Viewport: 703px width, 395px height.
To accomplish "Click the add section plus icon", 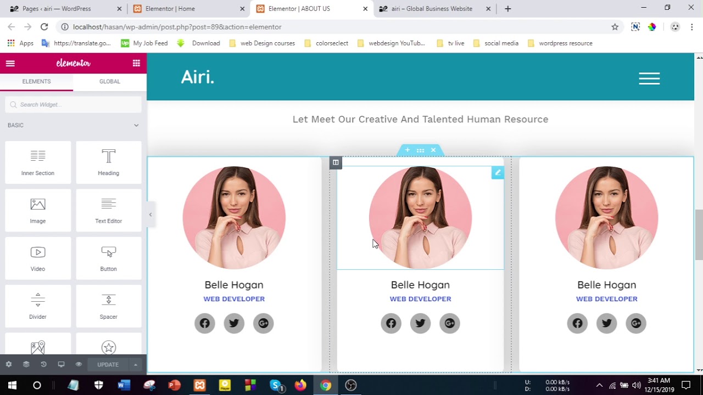I will [x=407, y=150].
